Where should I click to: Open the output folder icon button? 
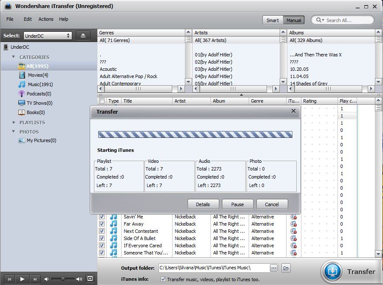[286, 268]
